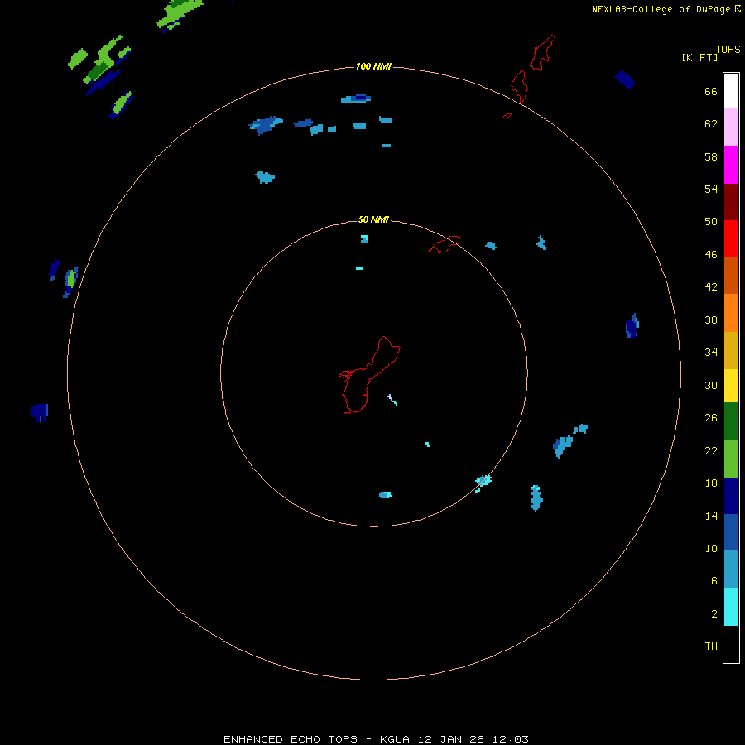
Task: Click the navy 22 color band
Action: (x=731, y=496)
